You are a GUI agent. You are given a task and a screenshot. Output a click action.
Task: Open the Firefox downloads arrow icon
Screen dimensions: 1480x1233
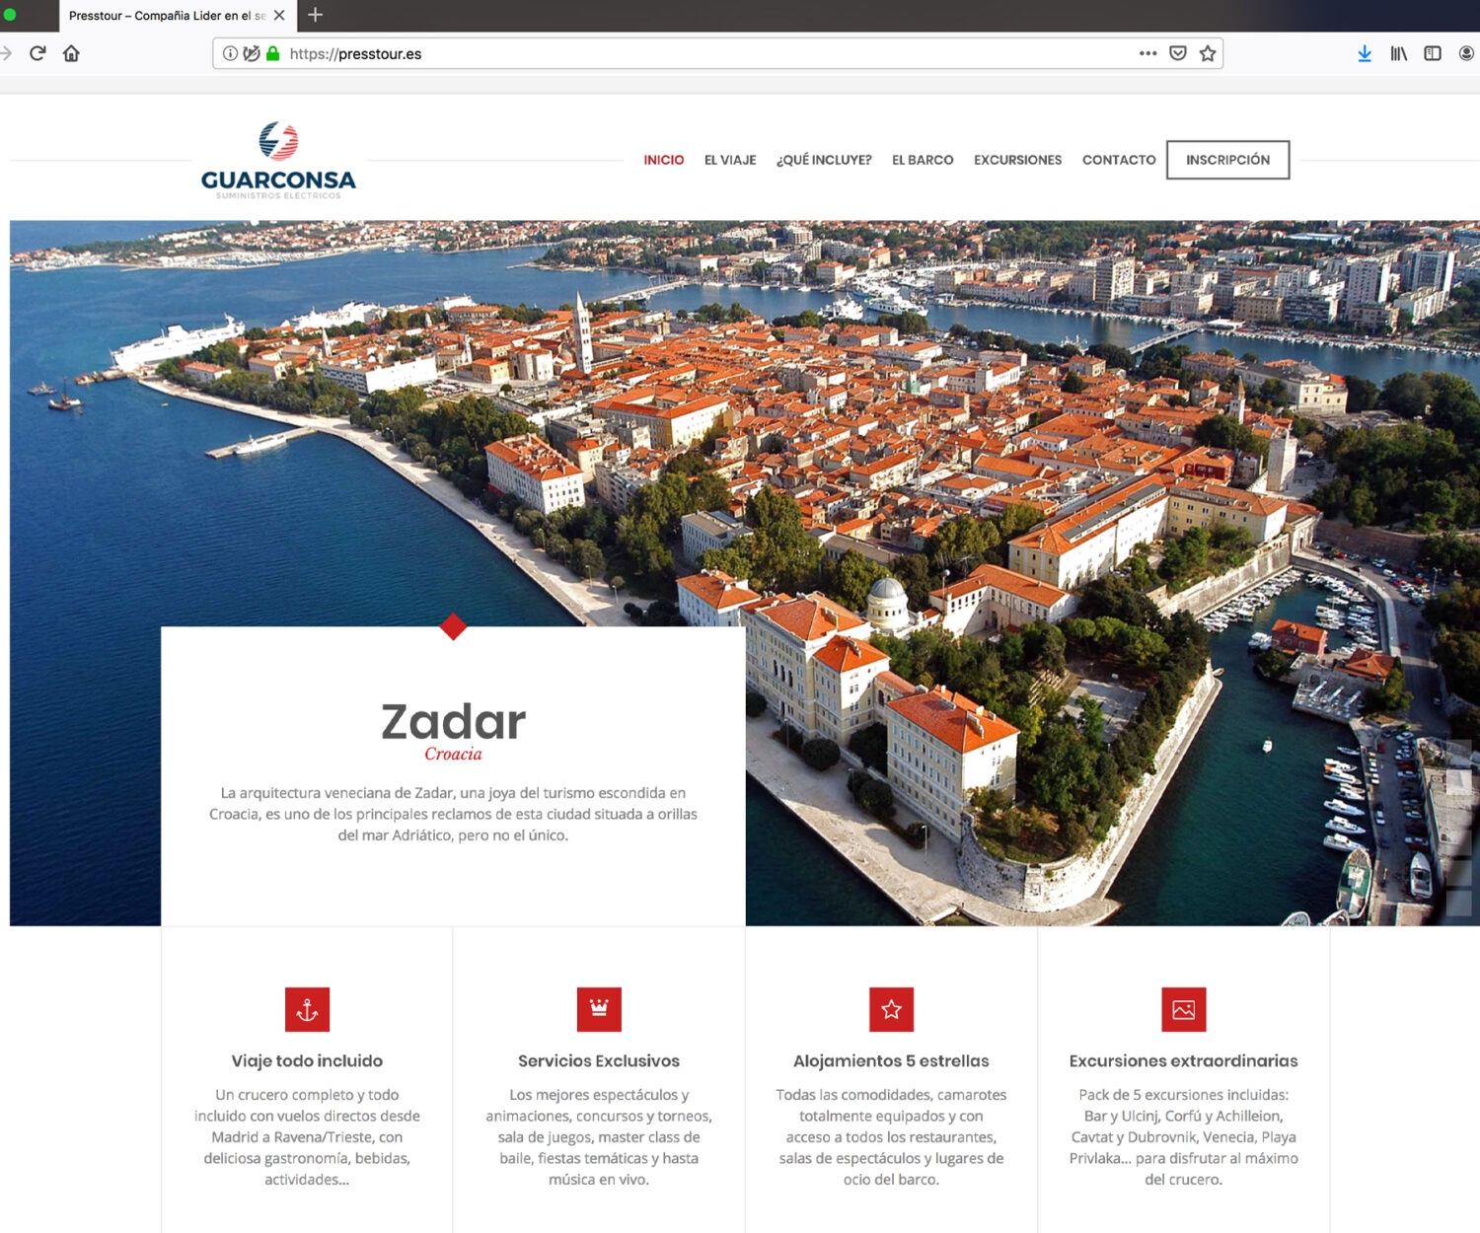[1364, 53]
